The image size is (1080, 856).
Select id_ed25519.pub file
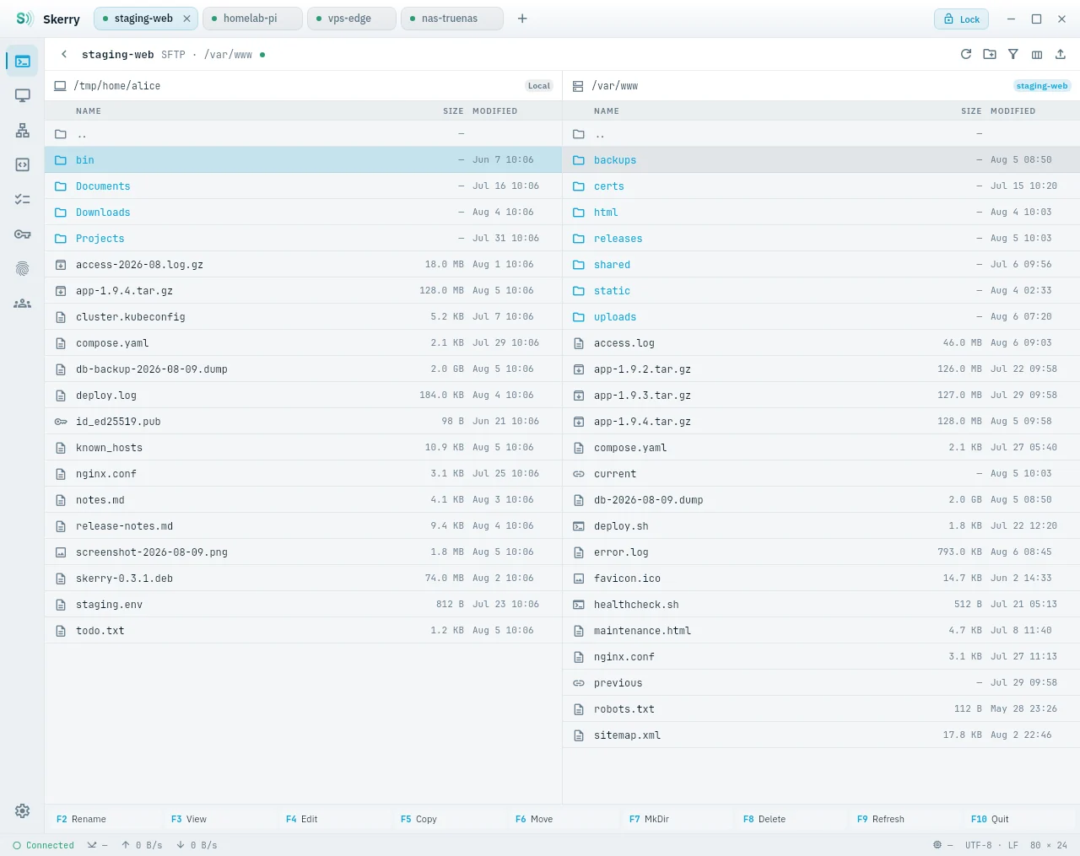[x=303, y=422]
